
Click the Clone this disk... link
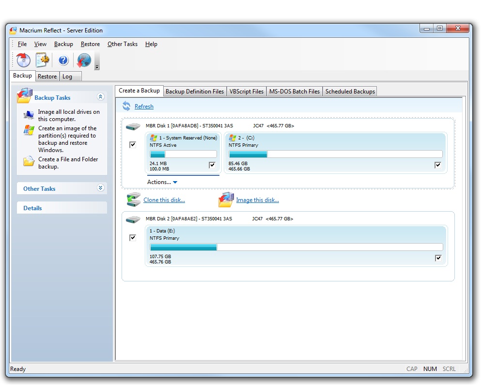pyautogui.click(x=164, y=200)
